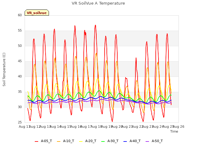The height and width of the screenshot is (147, 197).
Task: Click the 40 y-axis tick label
Action: point(20,76)
